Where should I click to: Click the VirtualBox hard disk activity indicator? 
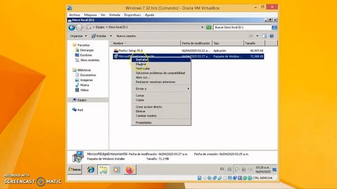coord(200,178)
